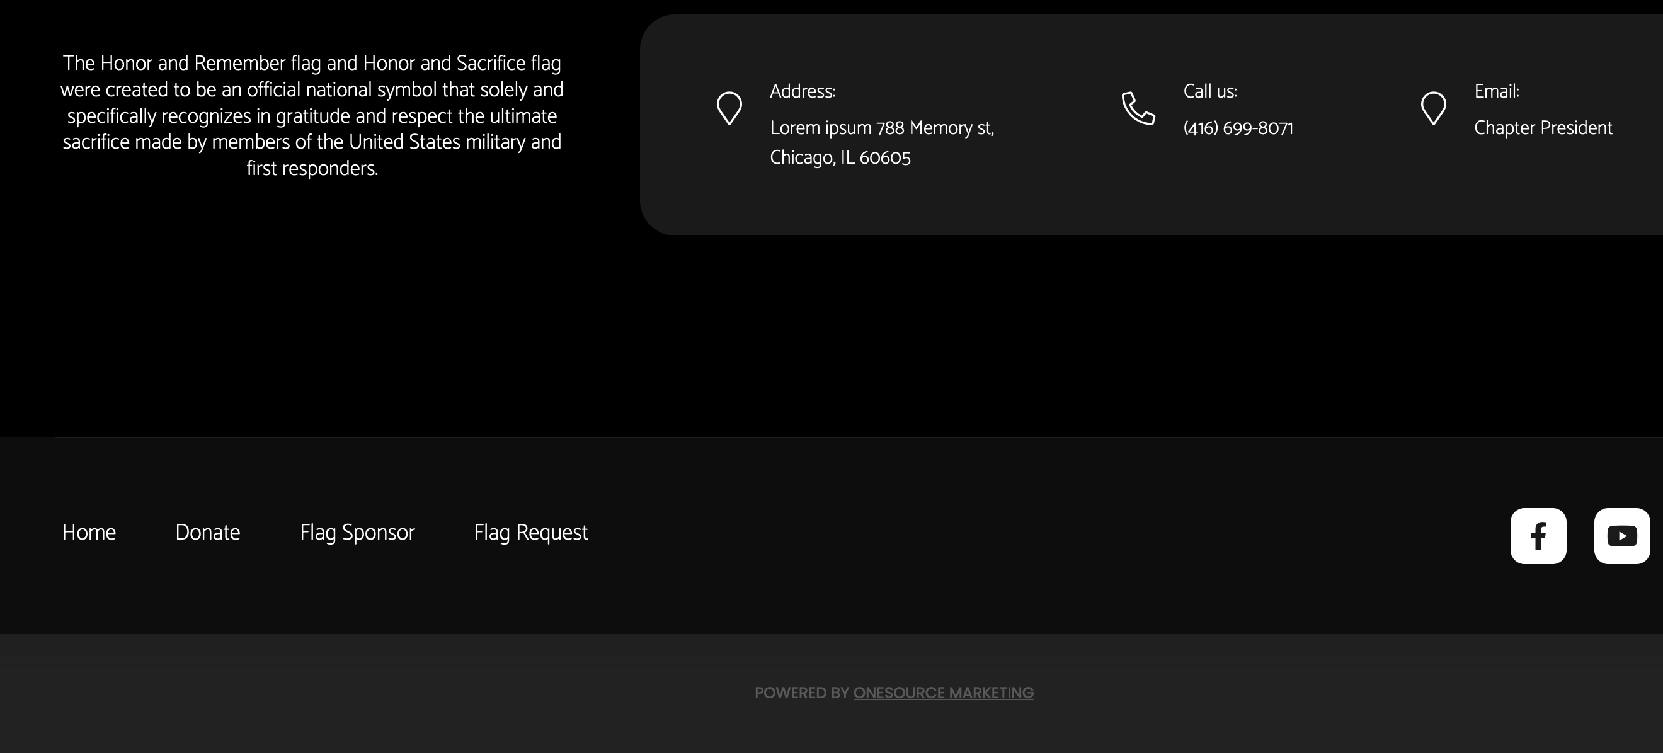Click the pin icon beside Email

click(x=1432, y=108)
